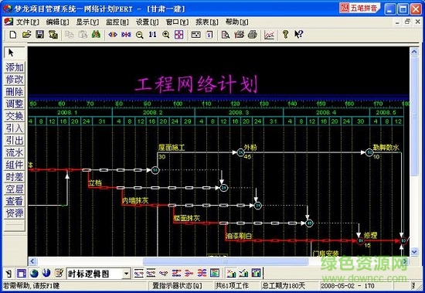Click the save-all stacked documents icon
The width and height of the screenshot is (425, 293).
click(x=53, y=35)
